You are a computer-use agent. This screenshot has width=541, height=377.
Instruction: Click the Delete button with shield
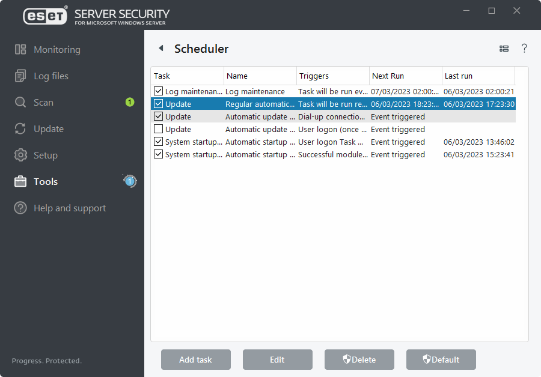[359, 360]
